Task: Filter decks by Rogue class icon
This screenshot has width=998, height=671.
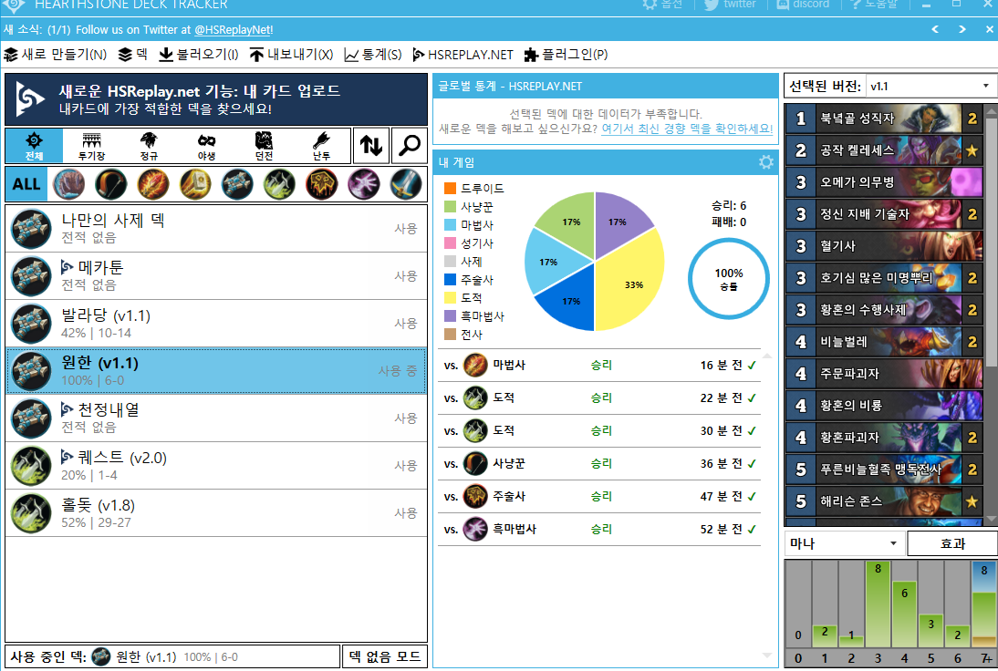Action: 279,184
